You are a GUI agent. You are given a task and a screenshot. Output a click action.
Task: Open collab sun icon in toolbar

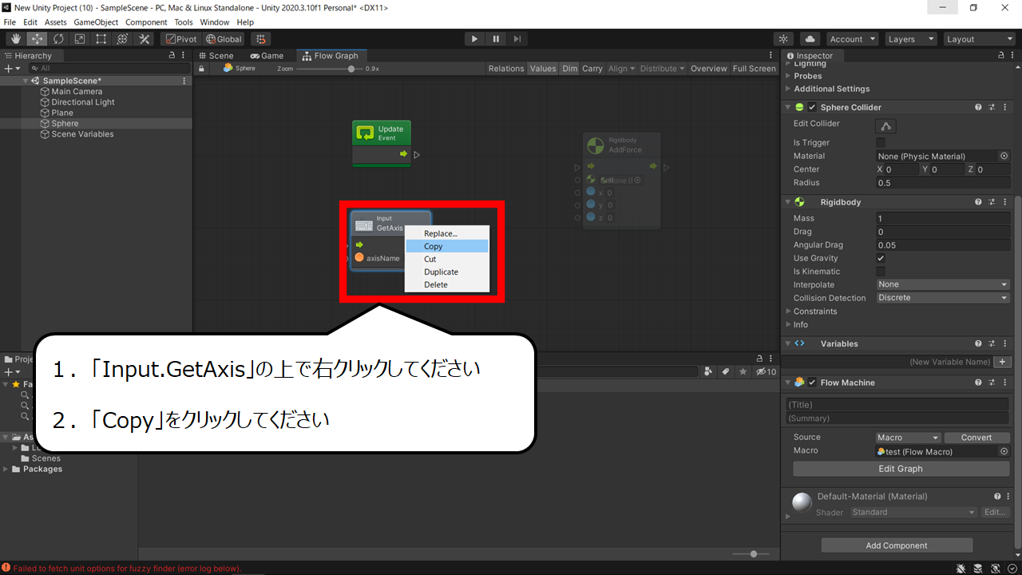coord(784,39)
